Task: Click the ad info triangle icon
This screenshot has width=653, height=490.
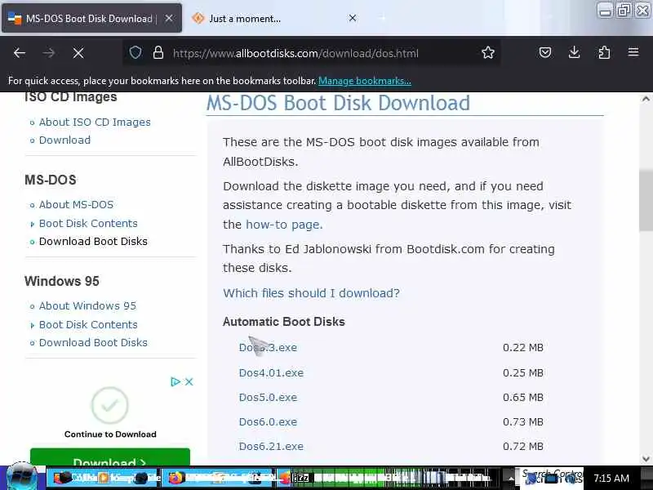Action: click(x=175, y=381)
